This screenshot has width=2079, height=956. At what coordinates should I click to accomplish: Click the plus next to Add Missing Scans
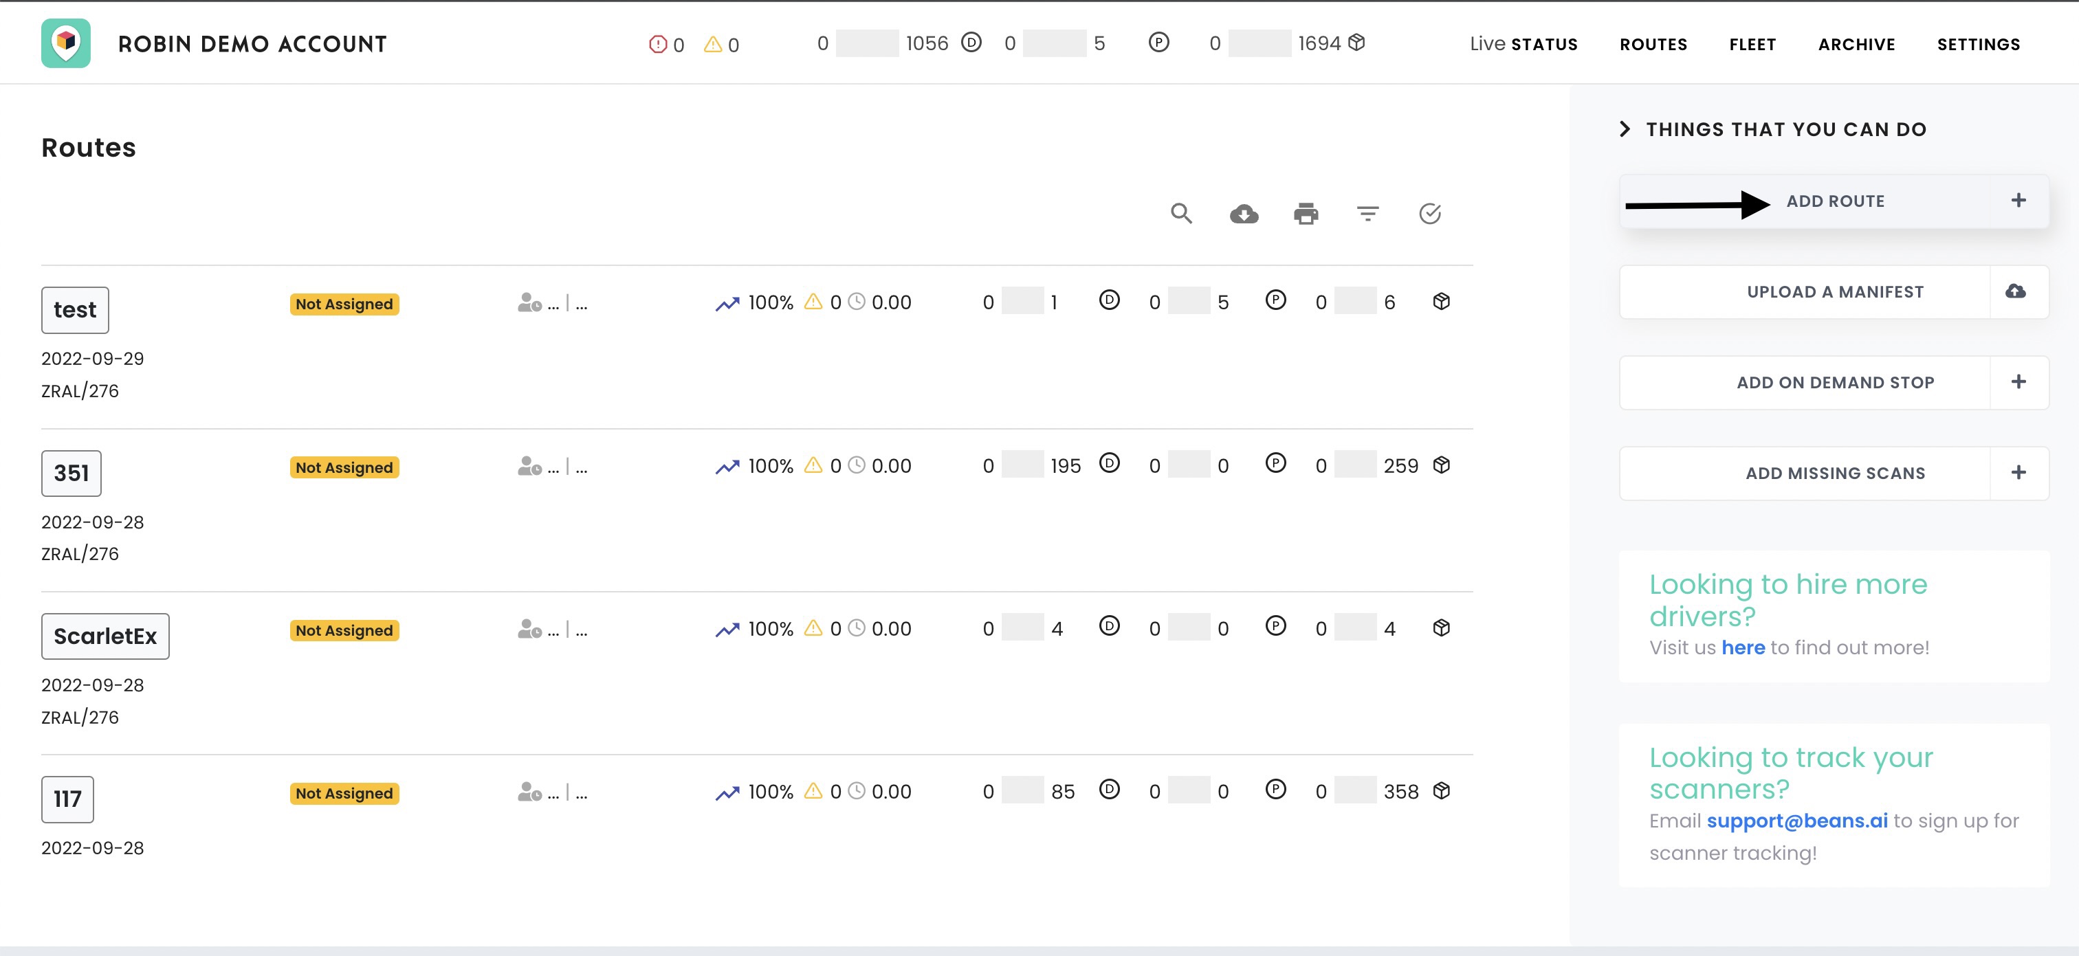2018,473
